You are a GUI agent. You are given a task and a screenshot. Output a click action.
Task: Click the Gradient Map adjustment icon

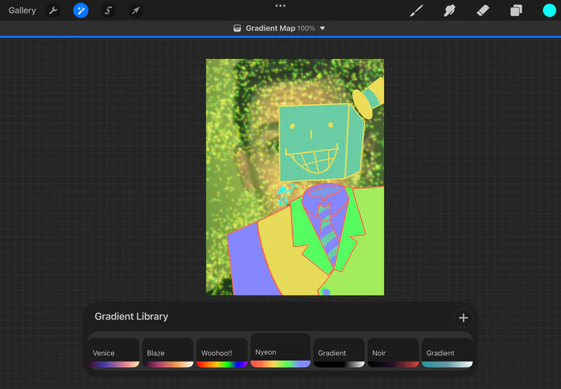coord(237,28)
